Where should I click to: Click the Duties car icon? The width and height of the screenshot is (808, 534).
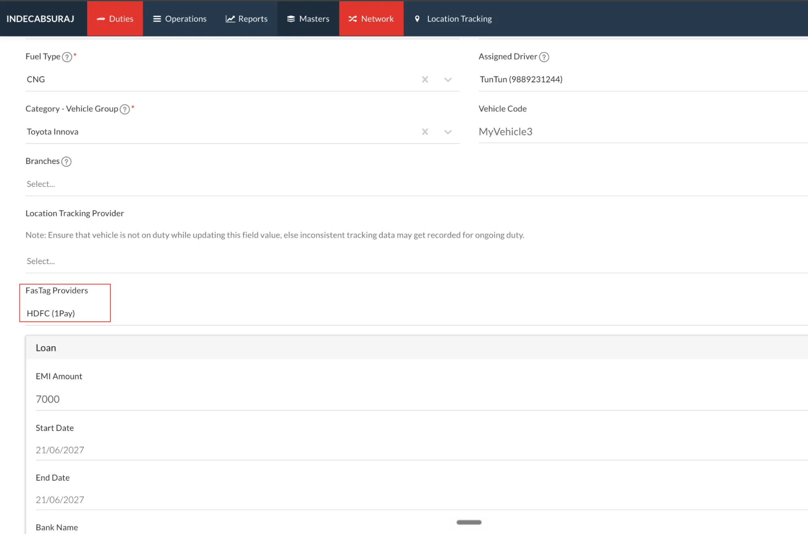coord(101,19)
